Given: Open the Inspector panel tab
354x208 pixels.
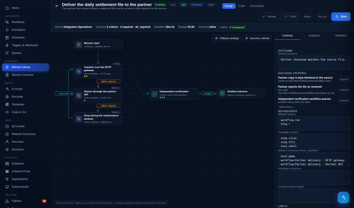Looking at the screenshot, I should (x=314, y=36).
